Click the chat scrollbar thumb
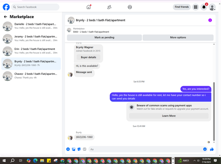This screenshot has width=221, height=164. click(214, 111)
